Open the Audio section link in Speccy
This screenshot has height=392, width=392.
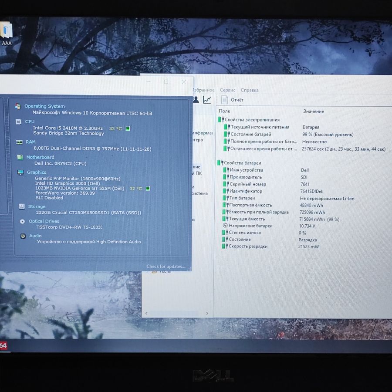coord(35,236)
